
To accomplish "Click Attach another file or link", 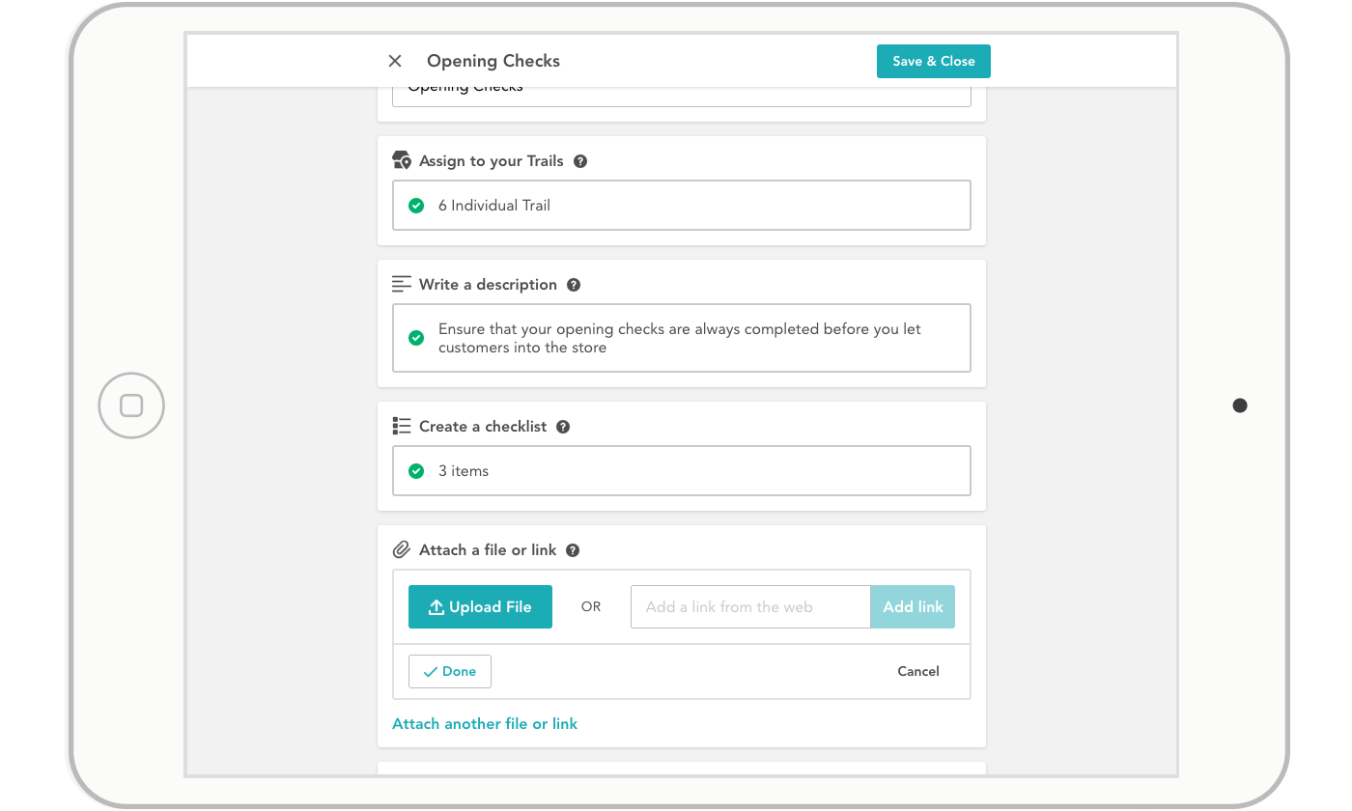I will pyautogui.click(x=484, y=723).
